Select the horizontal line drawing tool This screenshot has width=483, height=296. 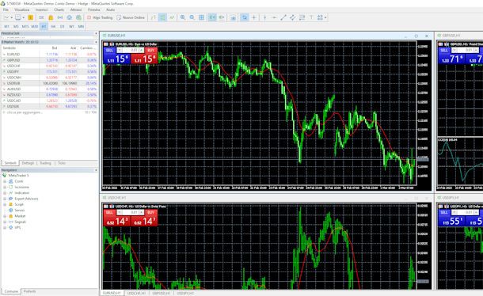tap(274, 17)
